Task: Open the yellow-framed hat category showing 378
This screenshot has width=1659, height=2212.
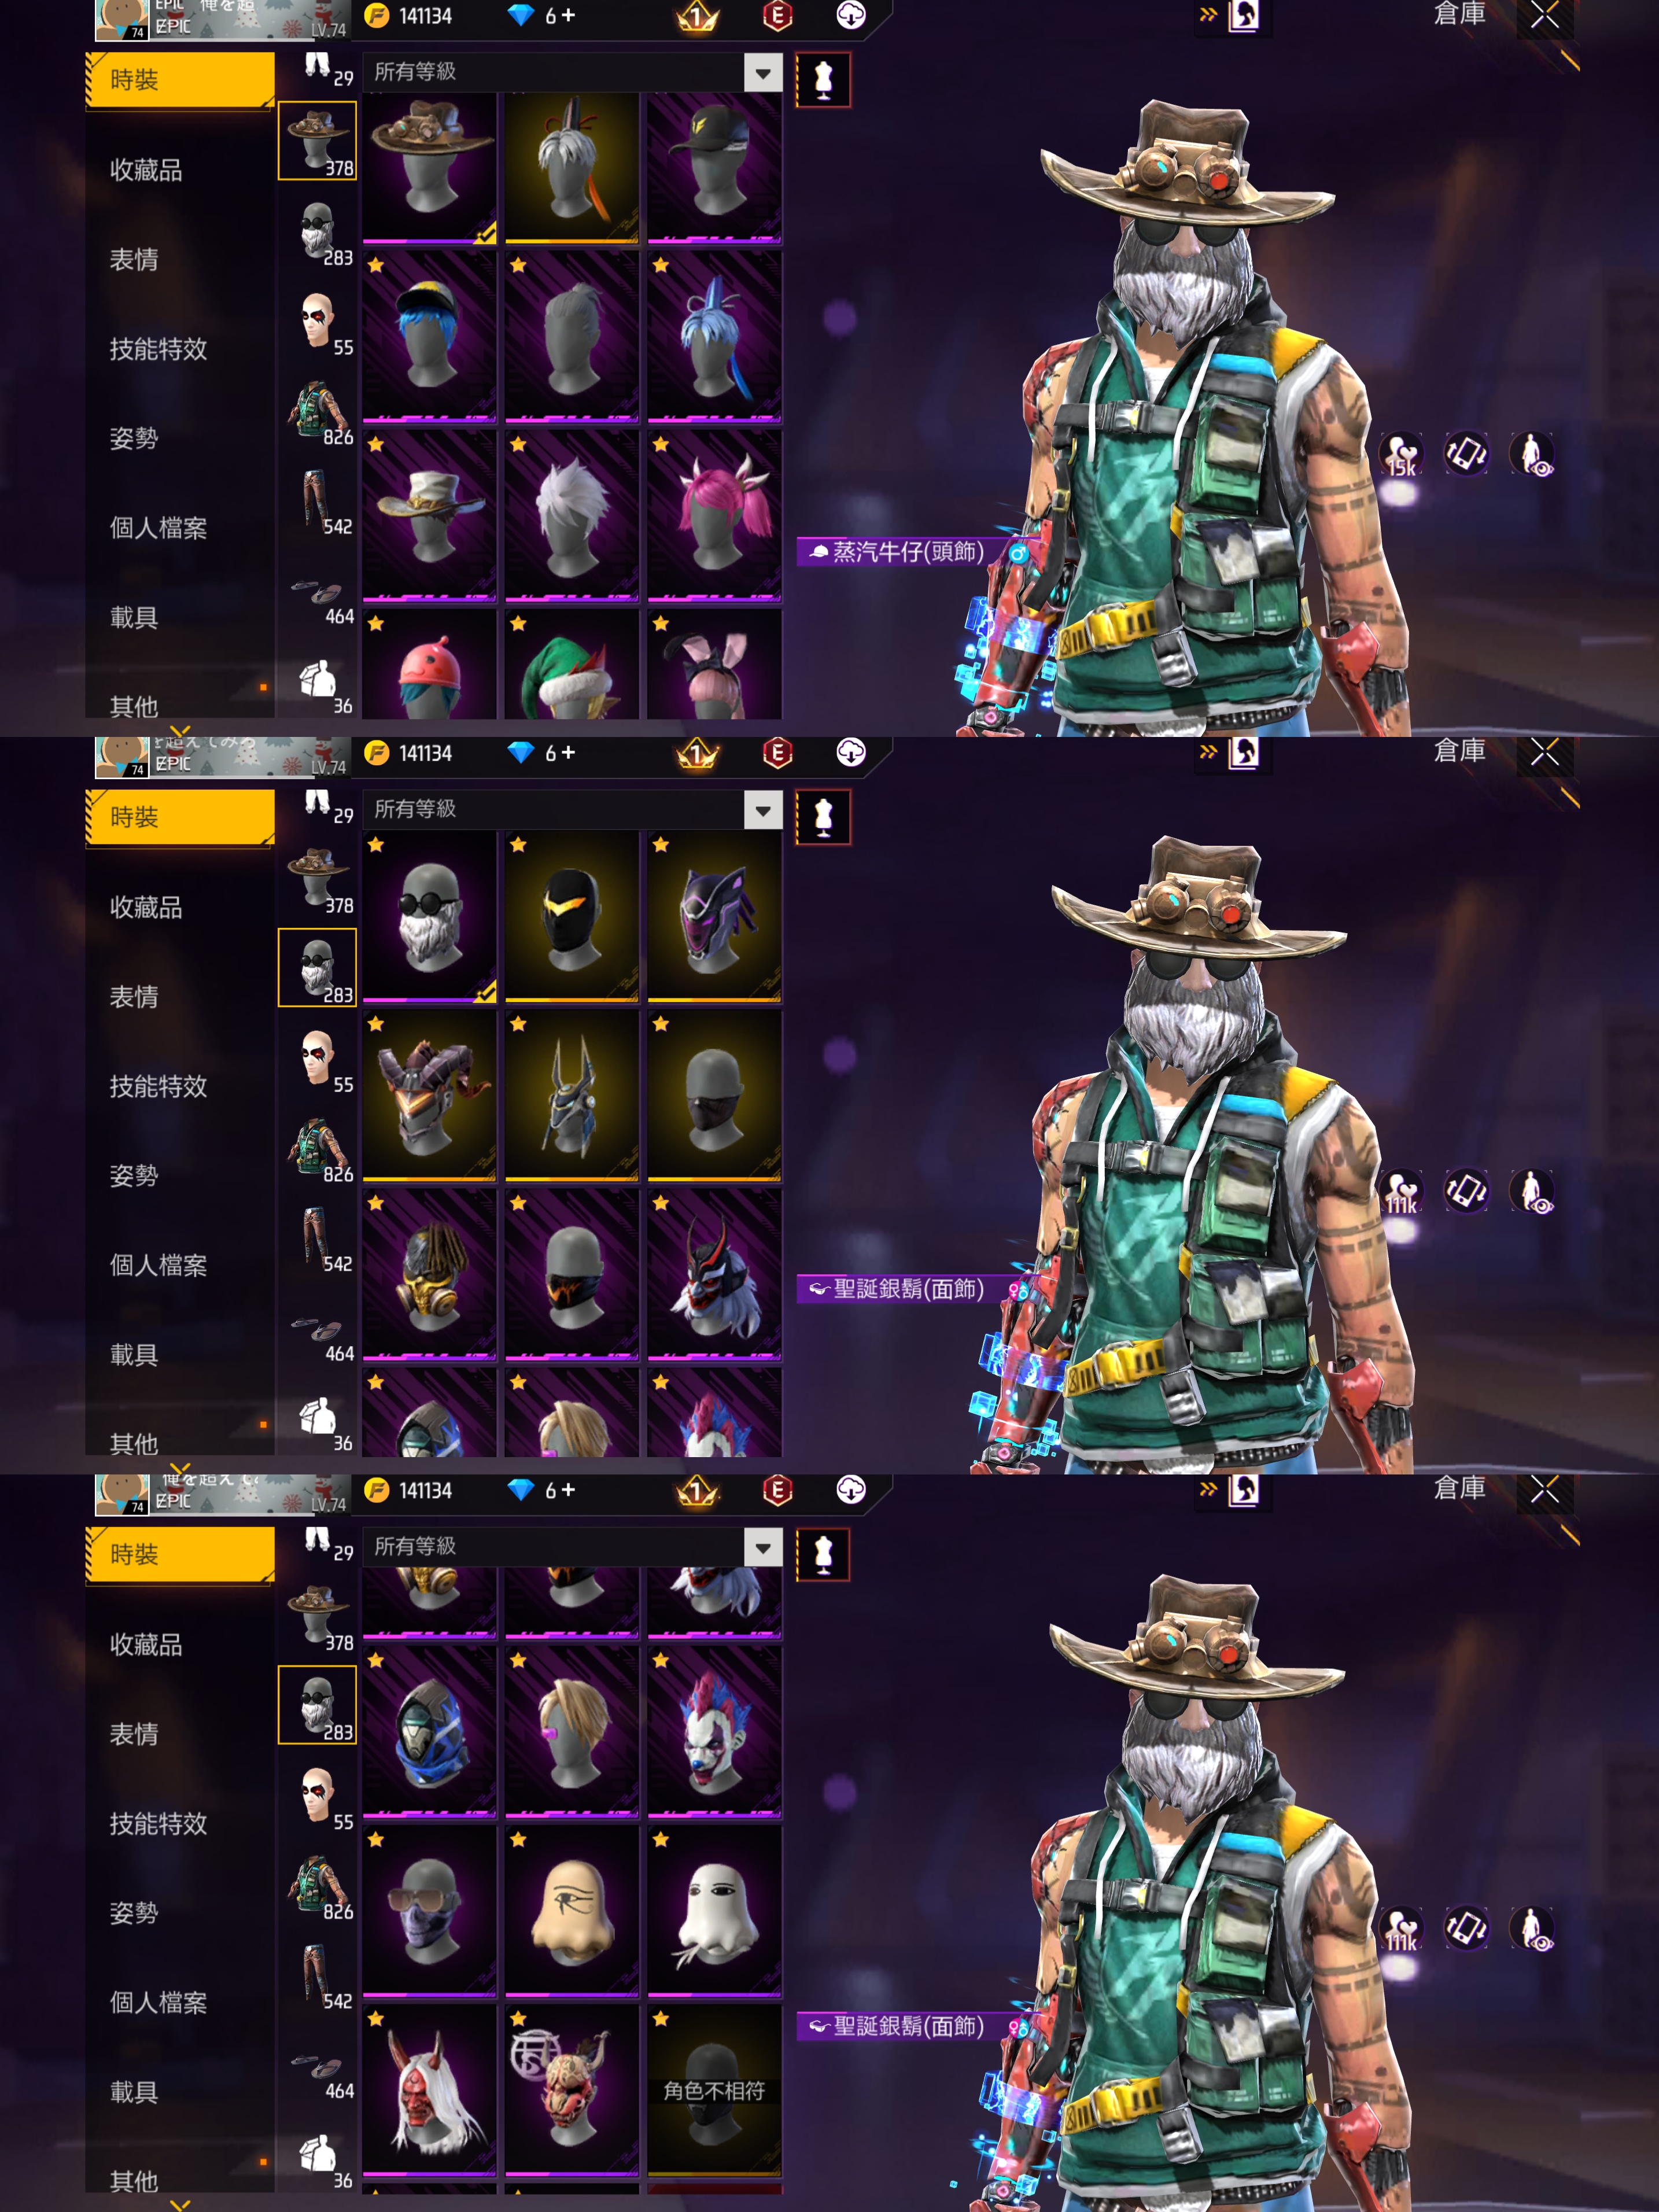Action: [317, 141]
